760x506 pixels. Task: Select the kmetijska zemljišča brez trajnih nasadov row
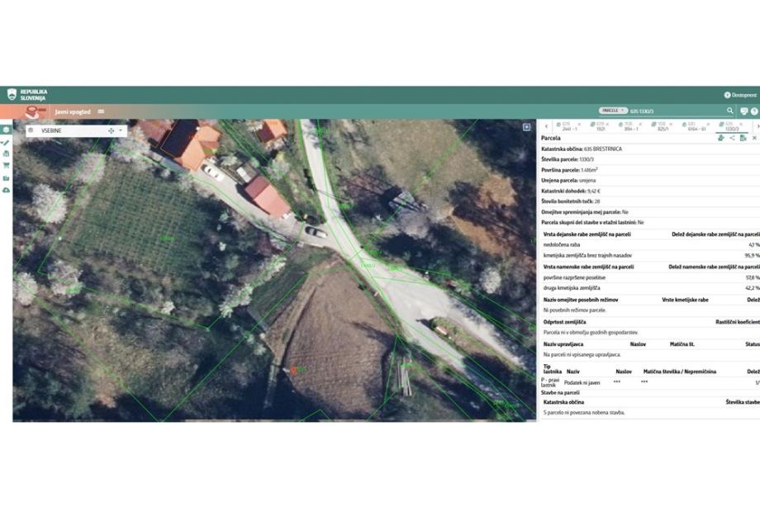tap(650, 255)
